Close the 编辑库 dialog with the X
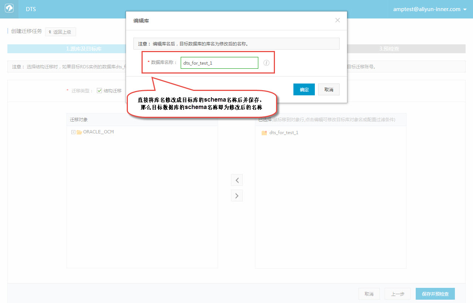The width and height of the screenshot is (473, 303). 337,20
